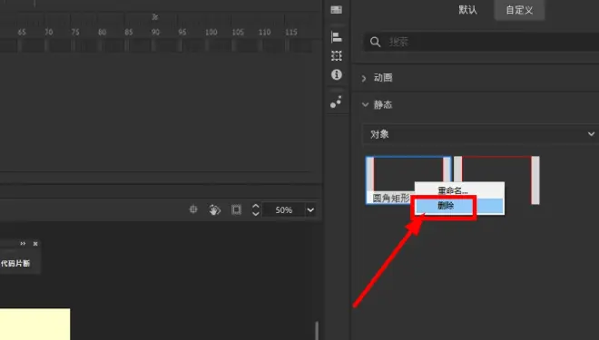Click the Center Stage crosshair icon
This screenshot has height=340, width=599.
tap(193, 209)
